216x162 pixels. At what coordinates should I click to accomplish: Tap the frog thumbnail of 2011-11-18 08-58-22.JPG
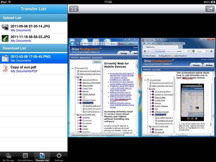(5, 38)
